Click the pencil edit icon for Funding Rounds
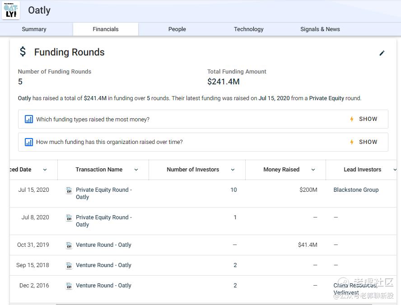Screen dimensions: 401x305 point(382,53)
